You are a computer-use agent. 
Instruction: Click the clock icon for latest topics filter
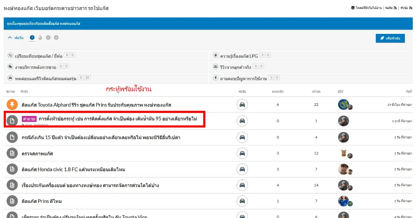pos(32,38)
